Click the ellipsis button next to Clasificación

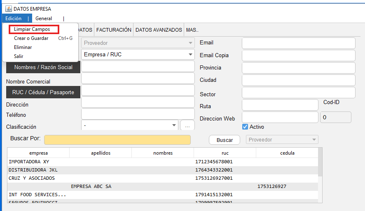187,125
